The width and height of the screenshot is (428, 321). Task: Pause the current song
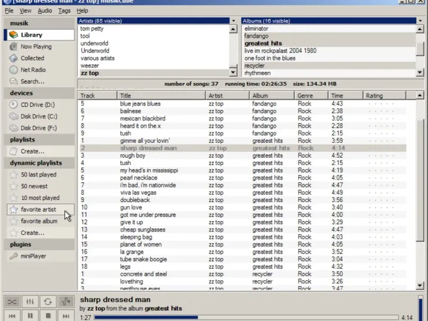30,316
